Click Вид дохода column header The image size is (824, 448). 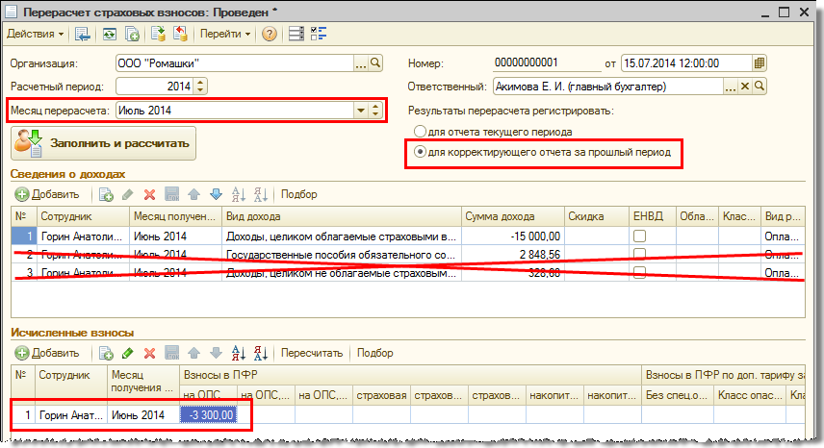pyautogui.click(x=342, y=216)
